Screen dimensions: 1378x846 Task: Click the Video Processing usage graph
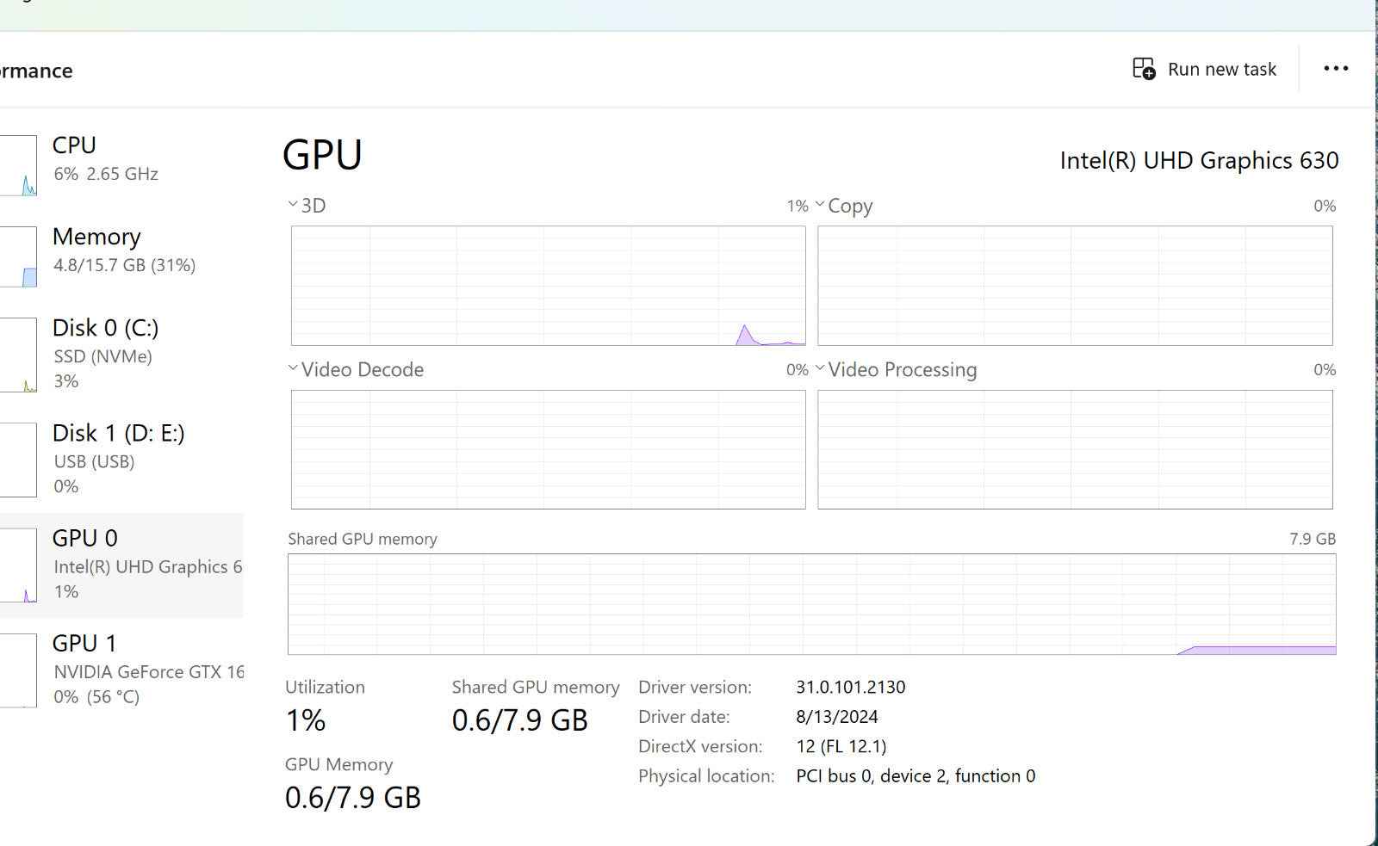click(x=1075, y=449)
